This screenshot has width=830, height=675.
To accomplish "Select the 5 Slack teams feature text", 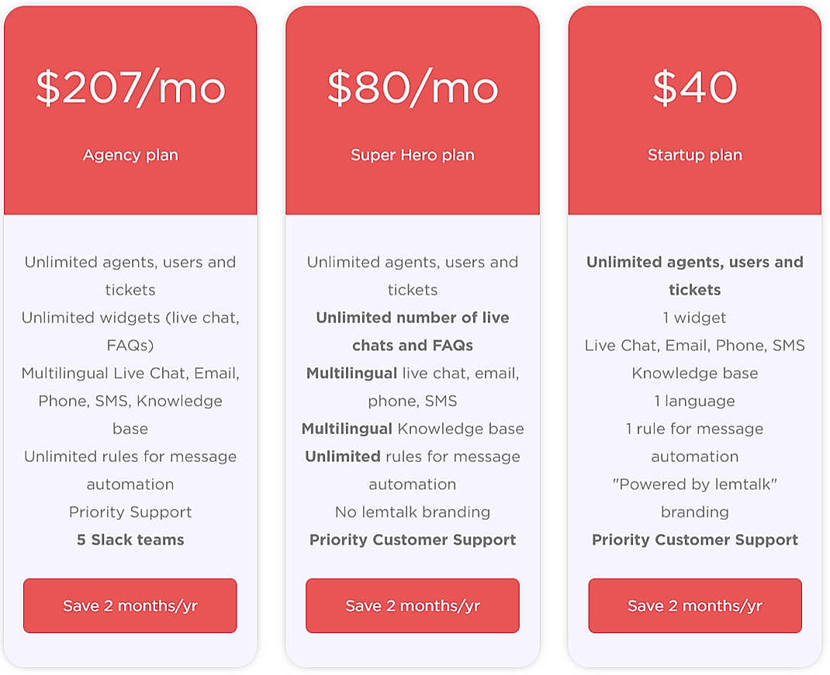I will [x=130, y=540].
